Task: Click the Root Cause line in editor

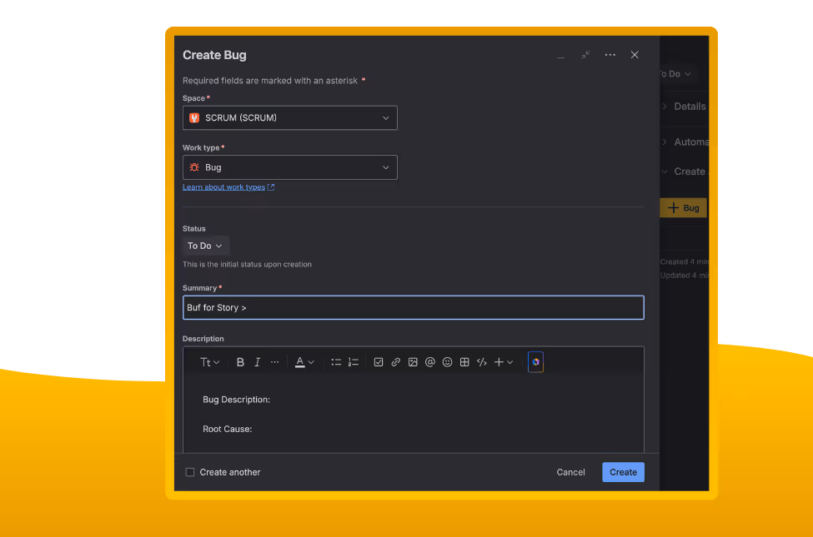Action: tap(227, 429)
